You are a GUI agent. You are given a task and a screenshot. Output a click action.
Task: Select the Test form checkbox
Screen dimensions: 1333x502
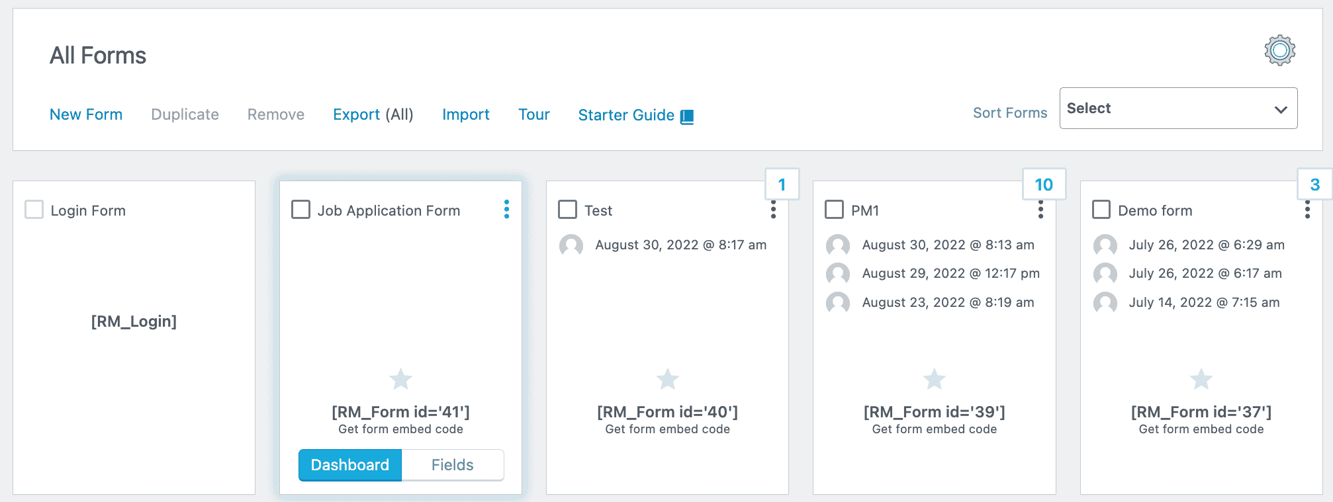(567, 210)
